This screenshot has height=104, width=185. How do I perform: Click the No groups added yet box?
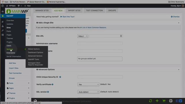pos(100,59)
